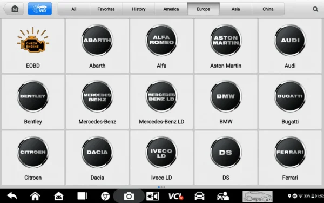This screenshot has width=324, height=203.
Task: Tap the camera screenshot icon
Action: coord(129,196)
